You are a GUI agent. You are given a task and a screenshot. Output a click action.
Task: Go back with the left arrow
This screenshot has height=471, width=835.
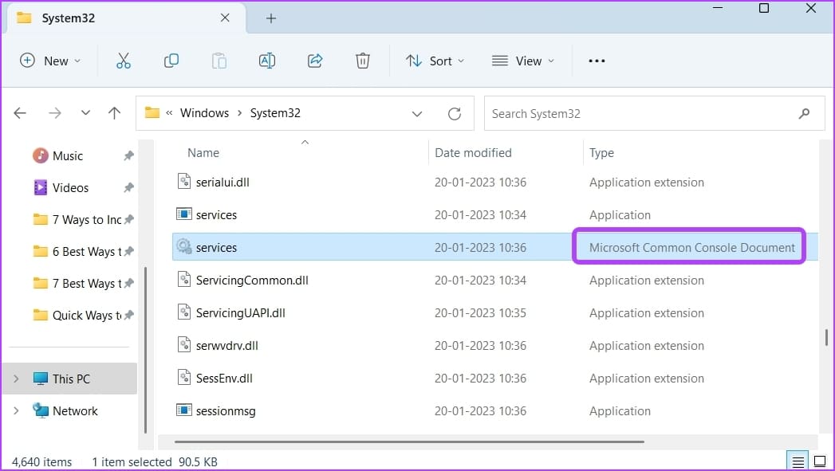click(x=20, y=113)
